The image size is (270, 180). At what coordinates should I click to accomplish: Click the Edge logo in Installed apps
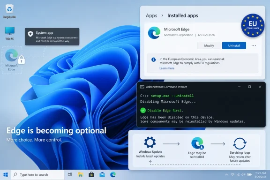coord(154,33)
